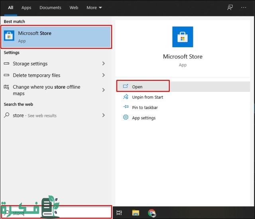Image resolution: width=255 pixels, height=219 pixels.
Task: Open the feedback person icon at top right
Action: pyautogui.click(x=229, y=8)
